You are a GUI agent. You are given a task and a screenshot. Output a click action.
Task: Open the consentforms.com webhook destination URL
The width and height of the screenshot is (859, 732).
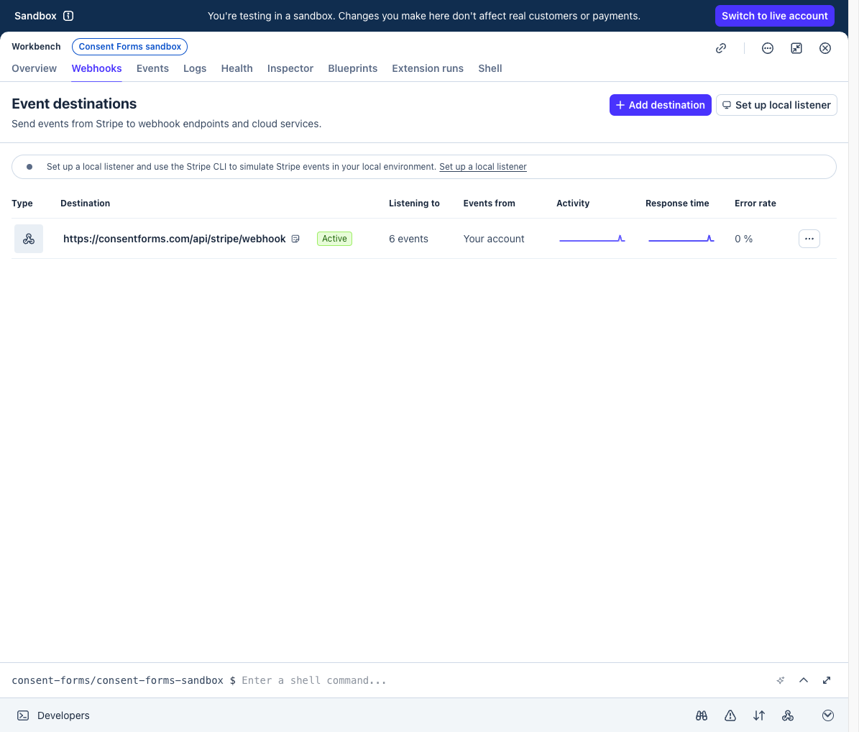[174, 239]
